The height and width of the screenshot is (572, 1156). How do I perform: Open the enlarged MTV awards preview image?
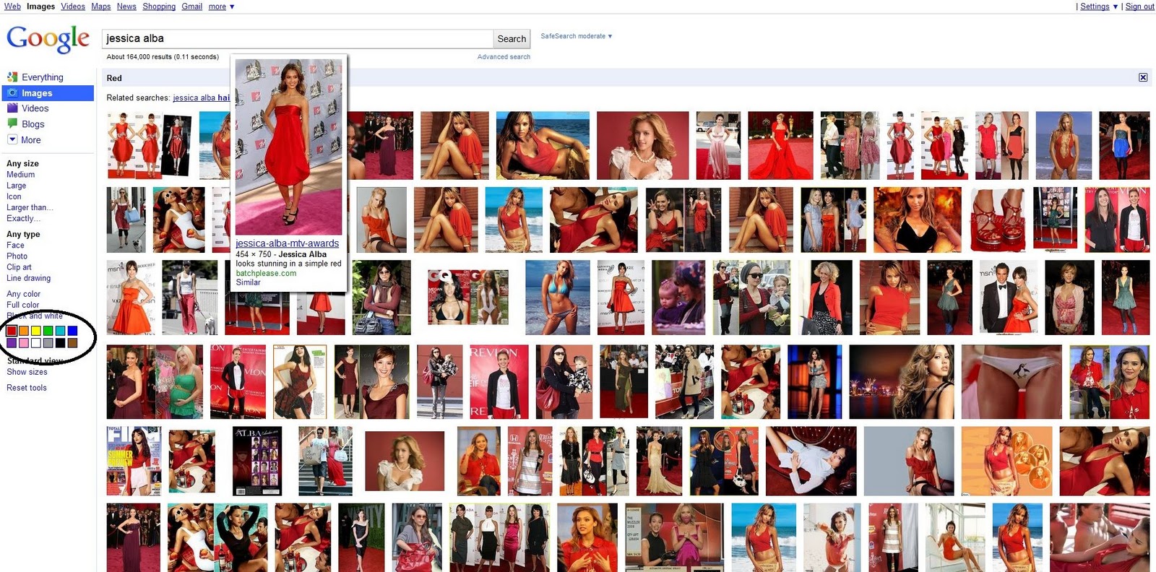[x=288, y=147]
